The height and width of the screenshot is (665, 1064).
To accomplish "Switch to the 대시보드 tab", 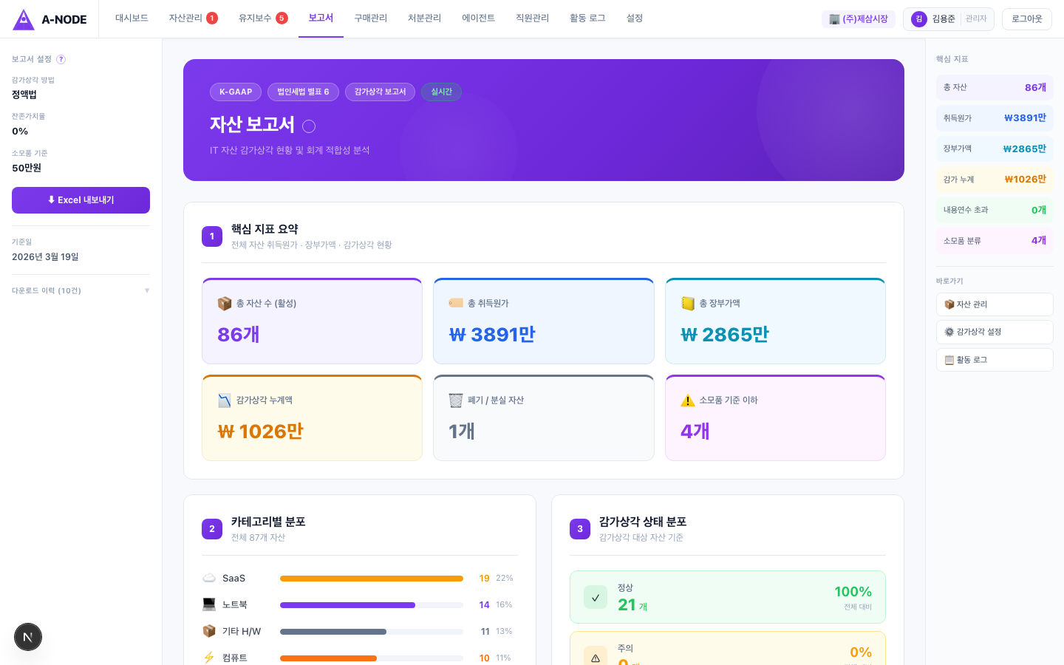I will 131,18.
